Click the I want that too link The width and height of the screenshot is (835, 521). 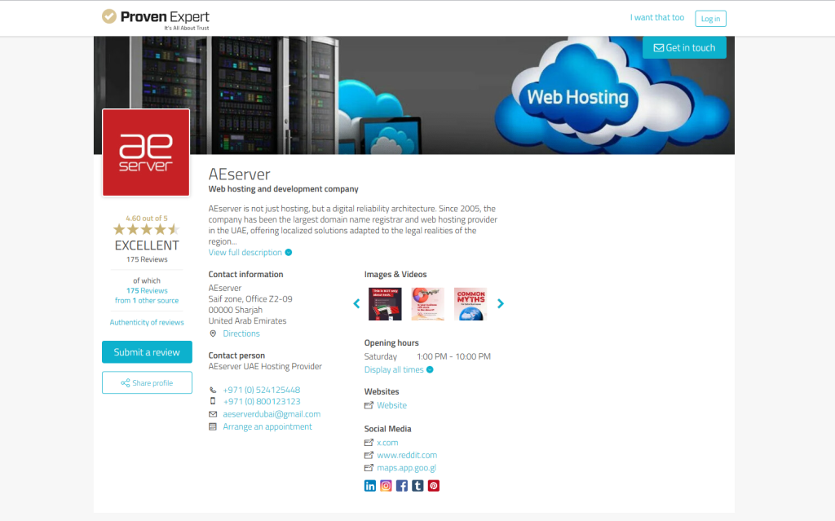(657, 18)
